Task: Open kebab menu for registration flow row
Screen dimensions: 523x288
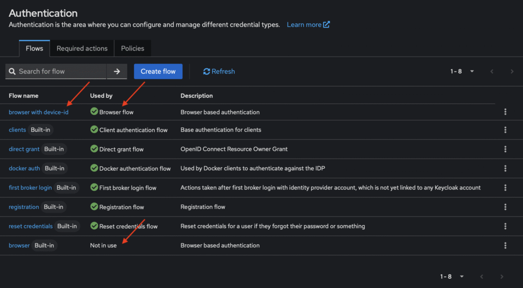Action: coord(505,207)
